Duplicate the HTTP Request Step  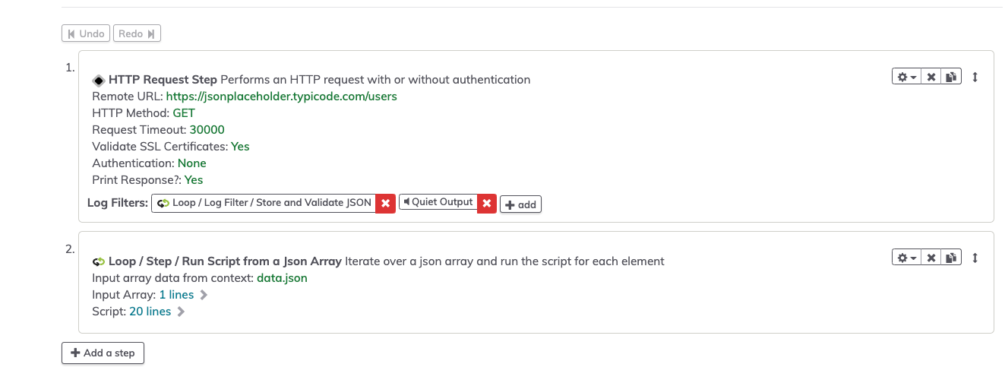pyautogui.click(x=952, y=77)
